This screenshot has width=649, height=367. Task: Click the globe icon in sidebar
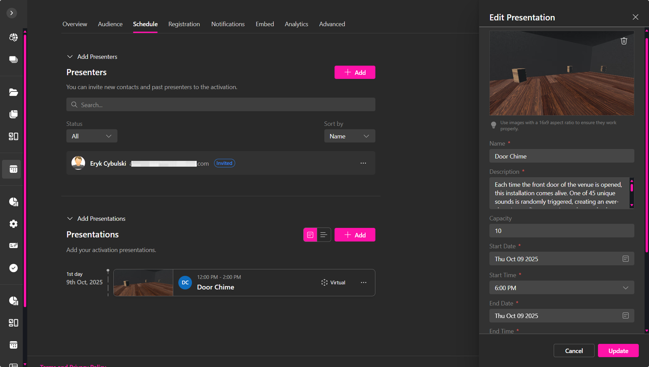[13, 37]
